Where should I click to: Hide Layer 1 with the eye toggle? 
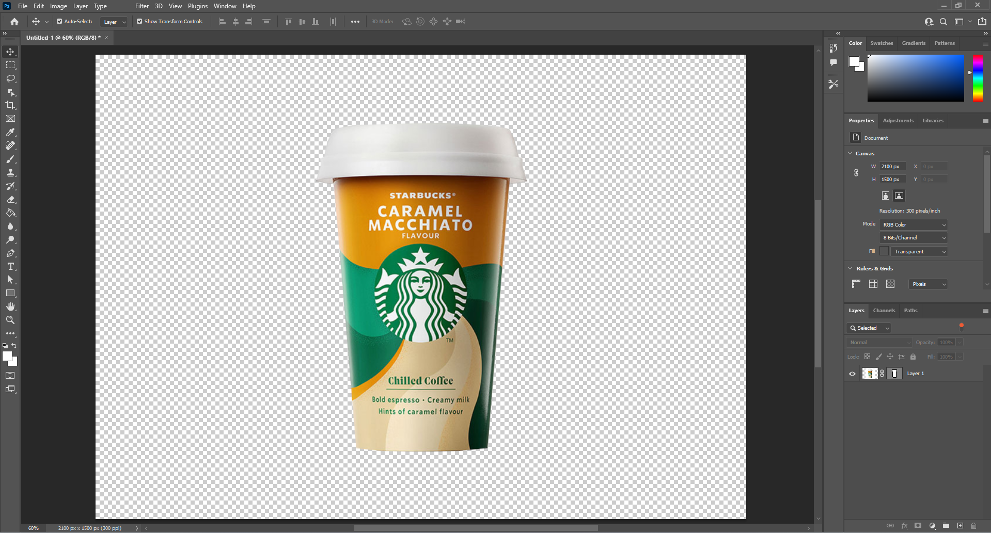coord(853,374)
